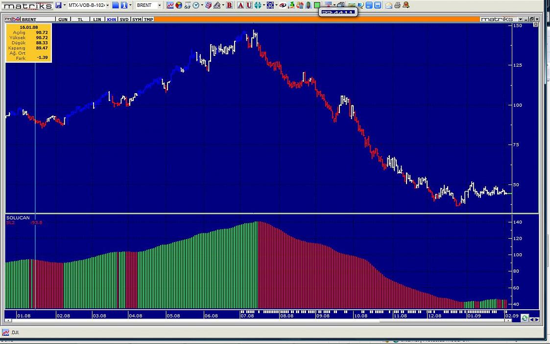Click the TMP button in chart header
Screen dimensions: 550x344
pos(148,20)
